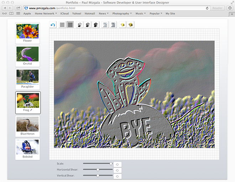Apply the lightest grayscale figure filter

coord(80,25)
